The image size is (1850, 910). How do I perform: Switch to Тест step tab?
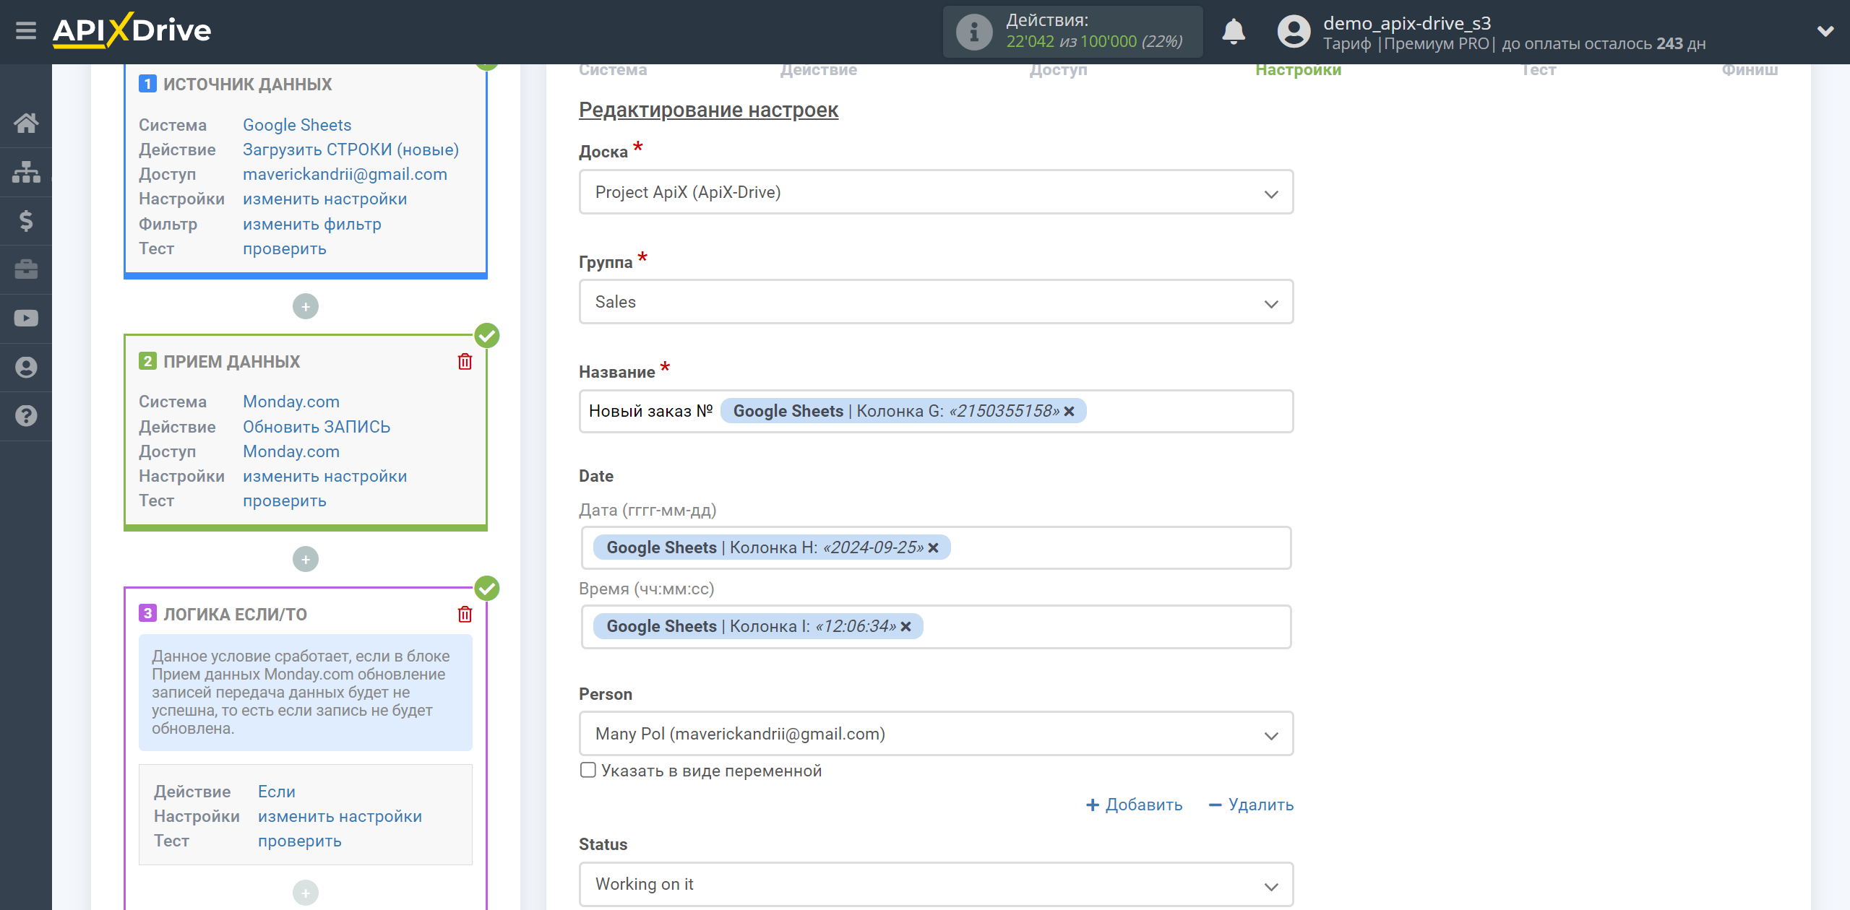[1538, 70]
